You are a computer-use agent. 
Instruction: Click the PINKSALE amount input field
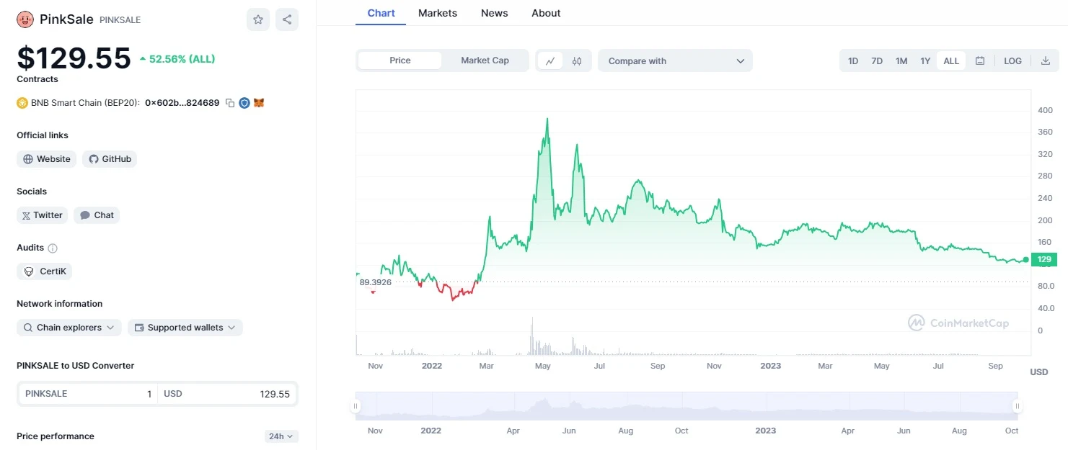(88, 394)
